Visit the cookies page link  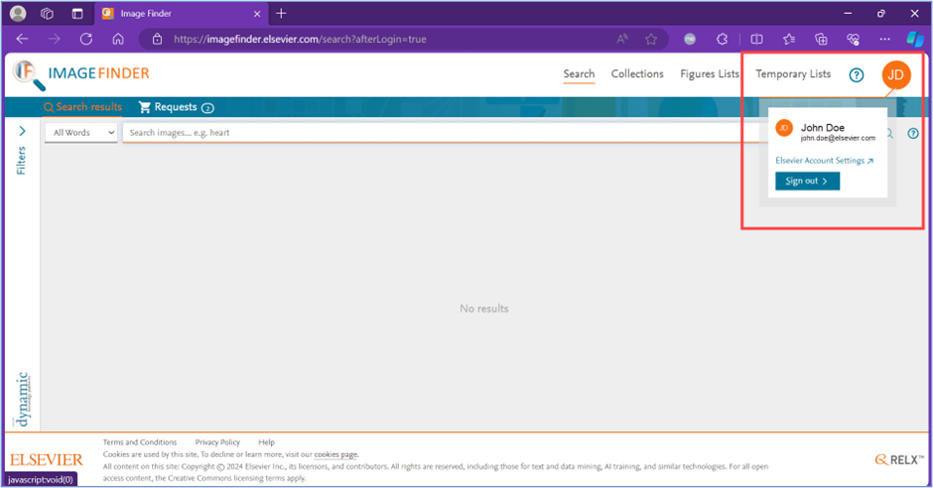click(x=336, y=454)
